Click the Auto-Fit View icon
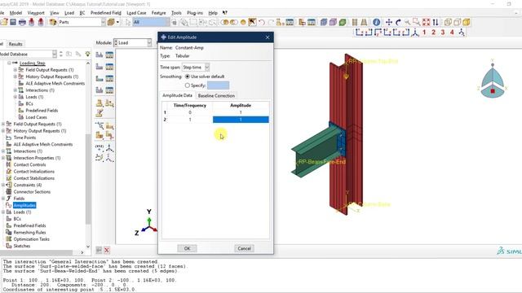This screenshot has height=293, width=522. 426,22
